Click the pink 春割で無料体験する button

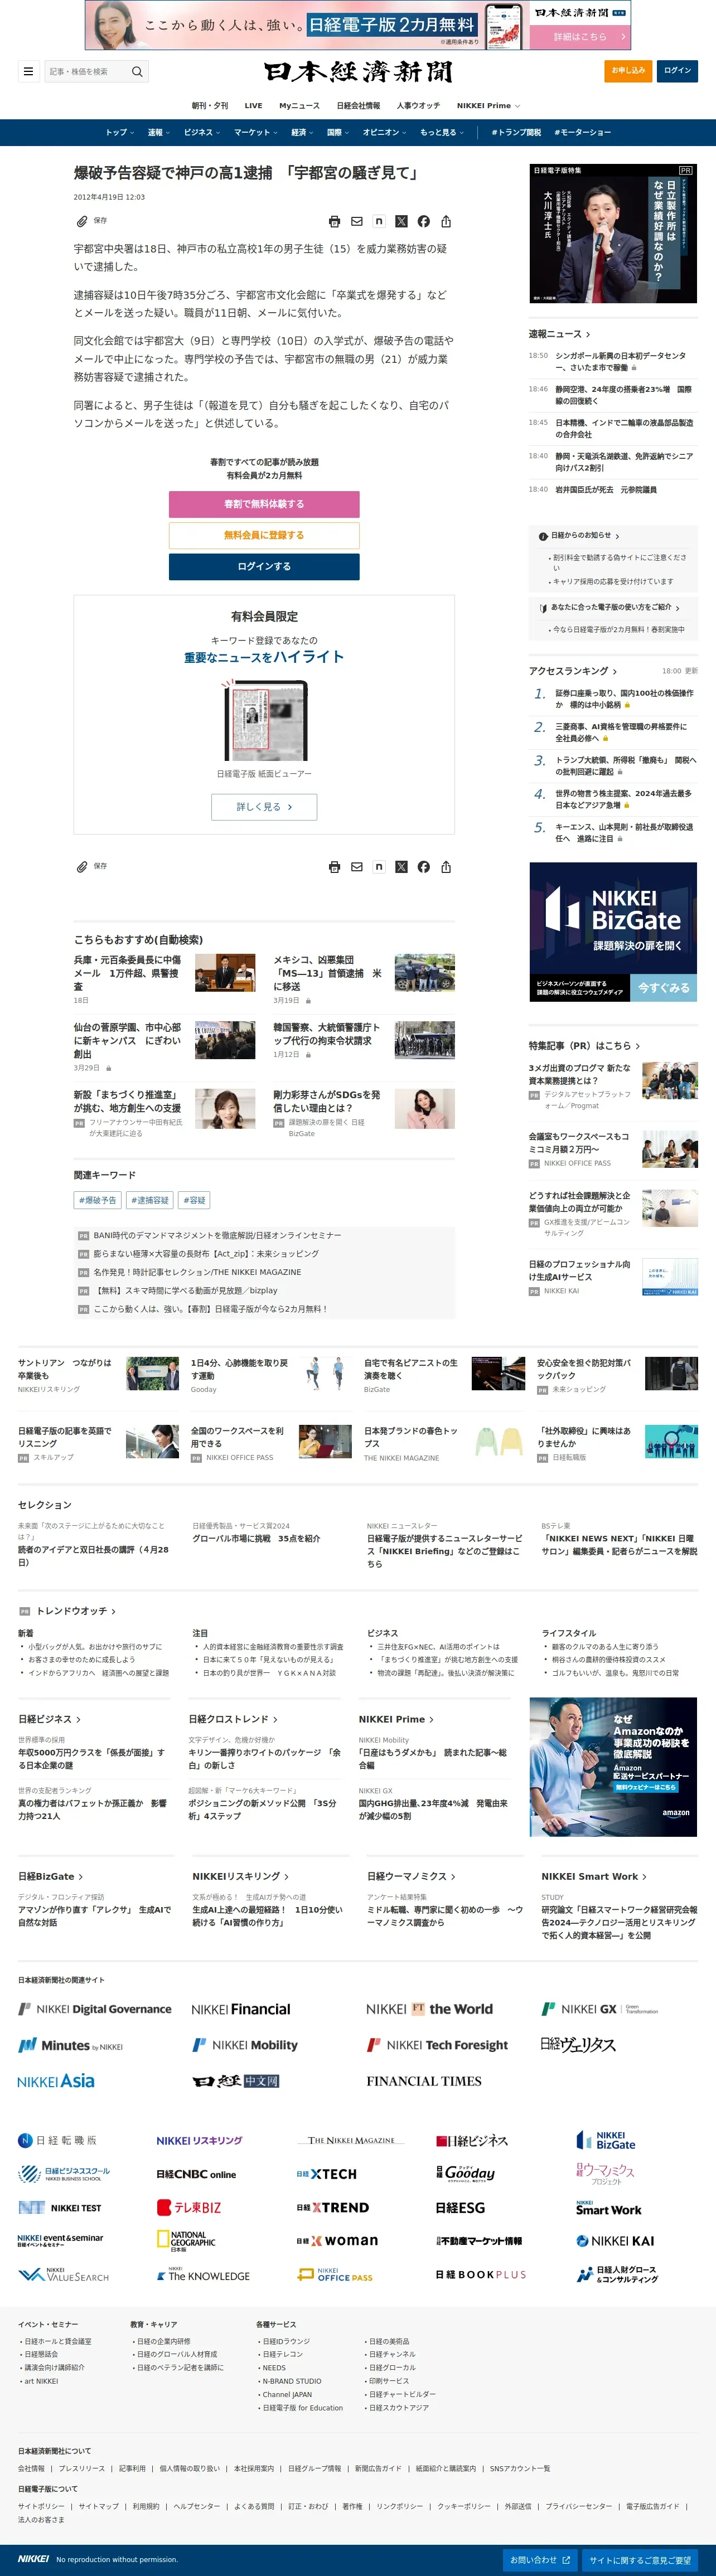pos(264,504)
